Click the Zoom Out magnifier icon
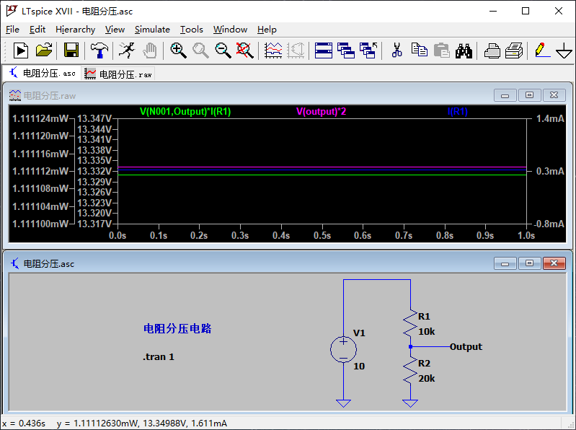Viewport: 576px width, 430px height. (223, 50)
